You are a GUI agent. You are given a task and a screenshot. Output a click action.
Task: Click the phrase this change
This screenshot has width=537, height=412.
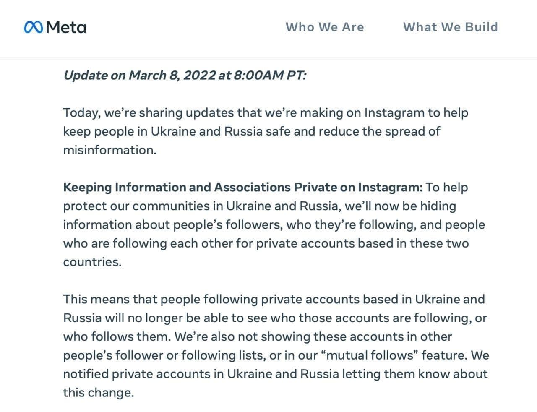point(98,392)
